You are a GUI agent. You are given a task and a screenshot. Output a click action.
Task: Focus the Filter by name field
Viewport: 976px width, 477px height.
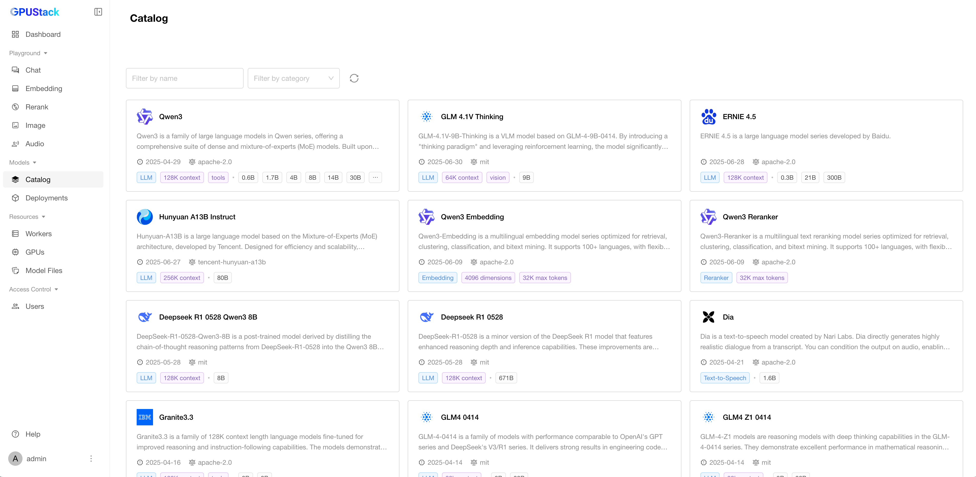[185, 78]
